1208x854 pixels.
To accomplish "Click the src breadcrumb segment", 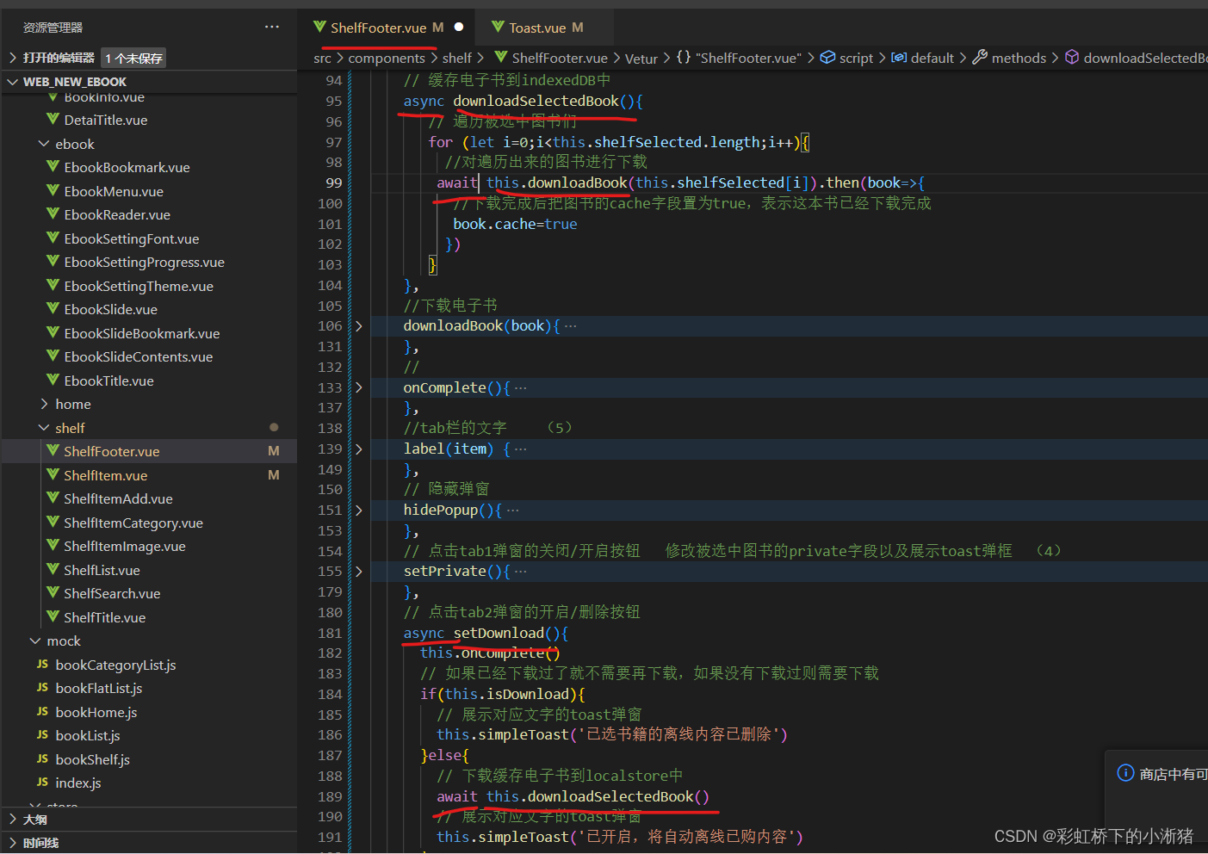I will (322, 58).
